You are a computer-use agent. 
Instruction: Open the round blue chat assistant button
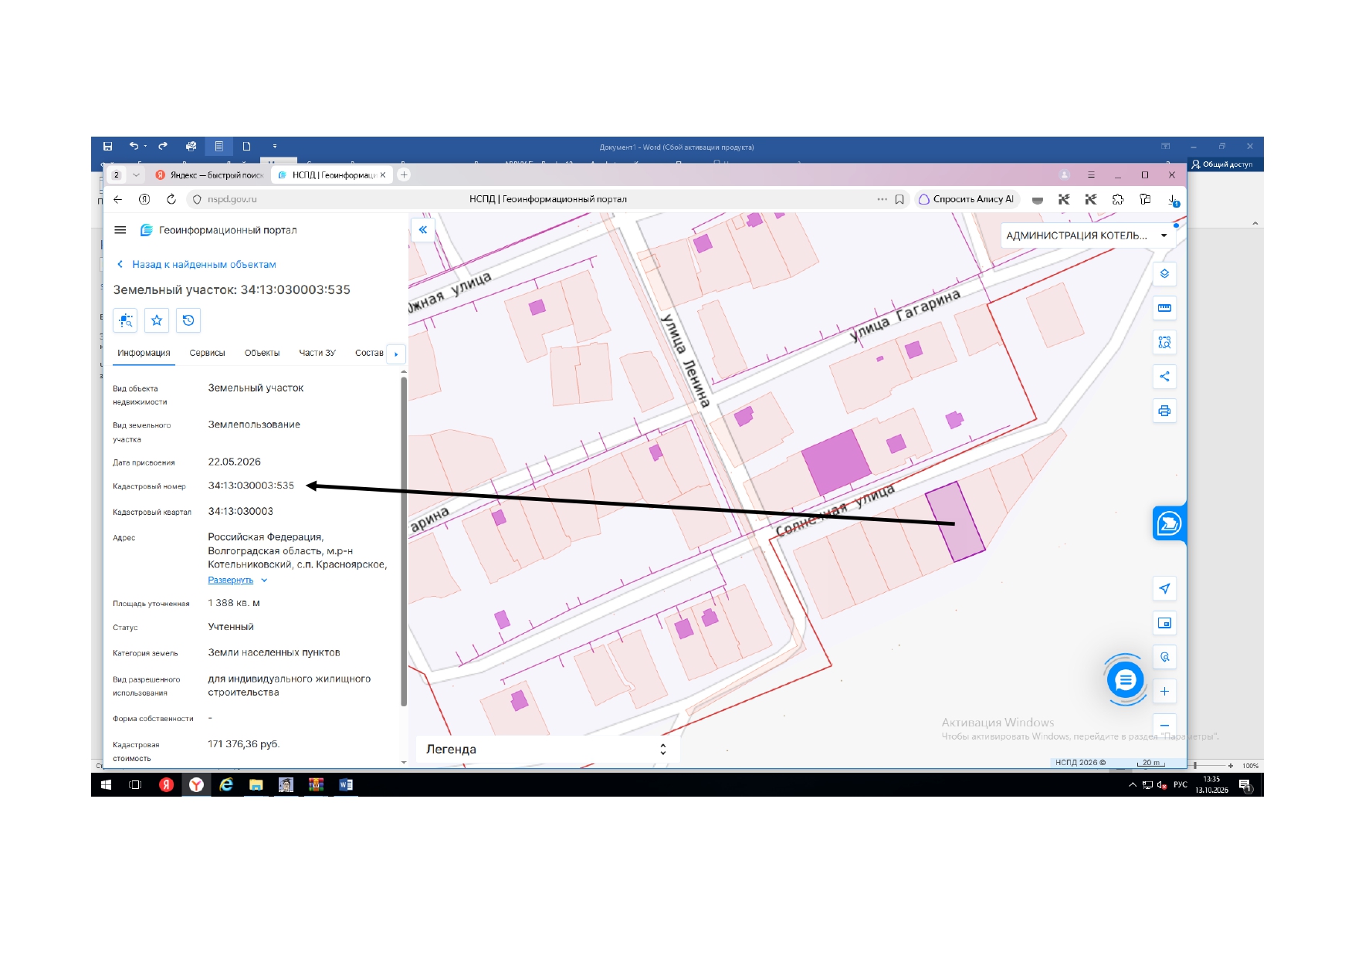pos(1125,680)
